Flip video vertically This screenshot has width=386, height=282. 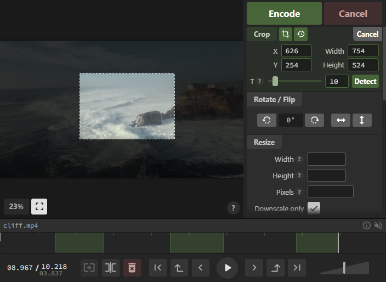tap(362, 120)
